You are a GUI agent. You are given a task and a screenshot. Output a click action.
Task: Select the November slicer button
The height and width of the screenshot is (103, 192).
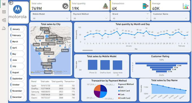(x=18, y=91)
